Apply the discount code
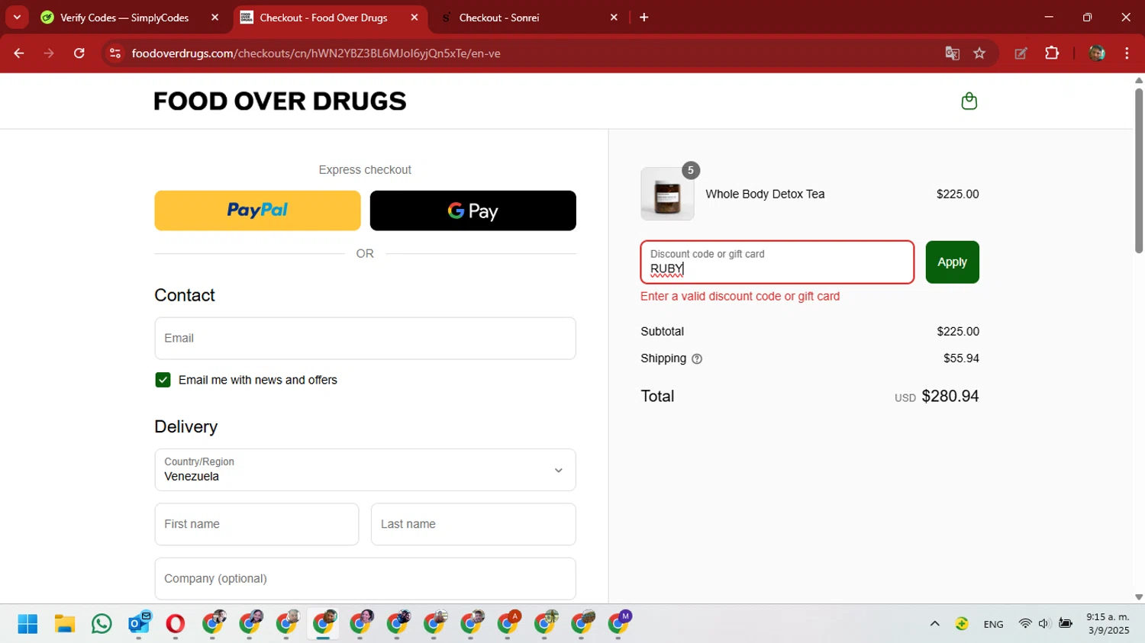The image size is (1145, 643). 952,262
